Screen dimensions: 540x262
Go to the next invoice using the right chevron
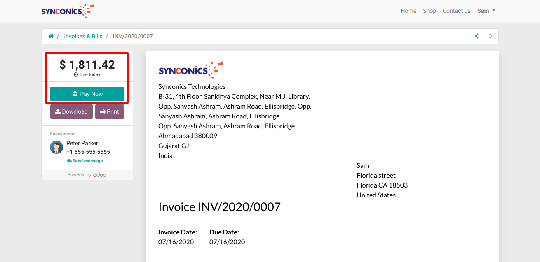click(x=491, y=36)
